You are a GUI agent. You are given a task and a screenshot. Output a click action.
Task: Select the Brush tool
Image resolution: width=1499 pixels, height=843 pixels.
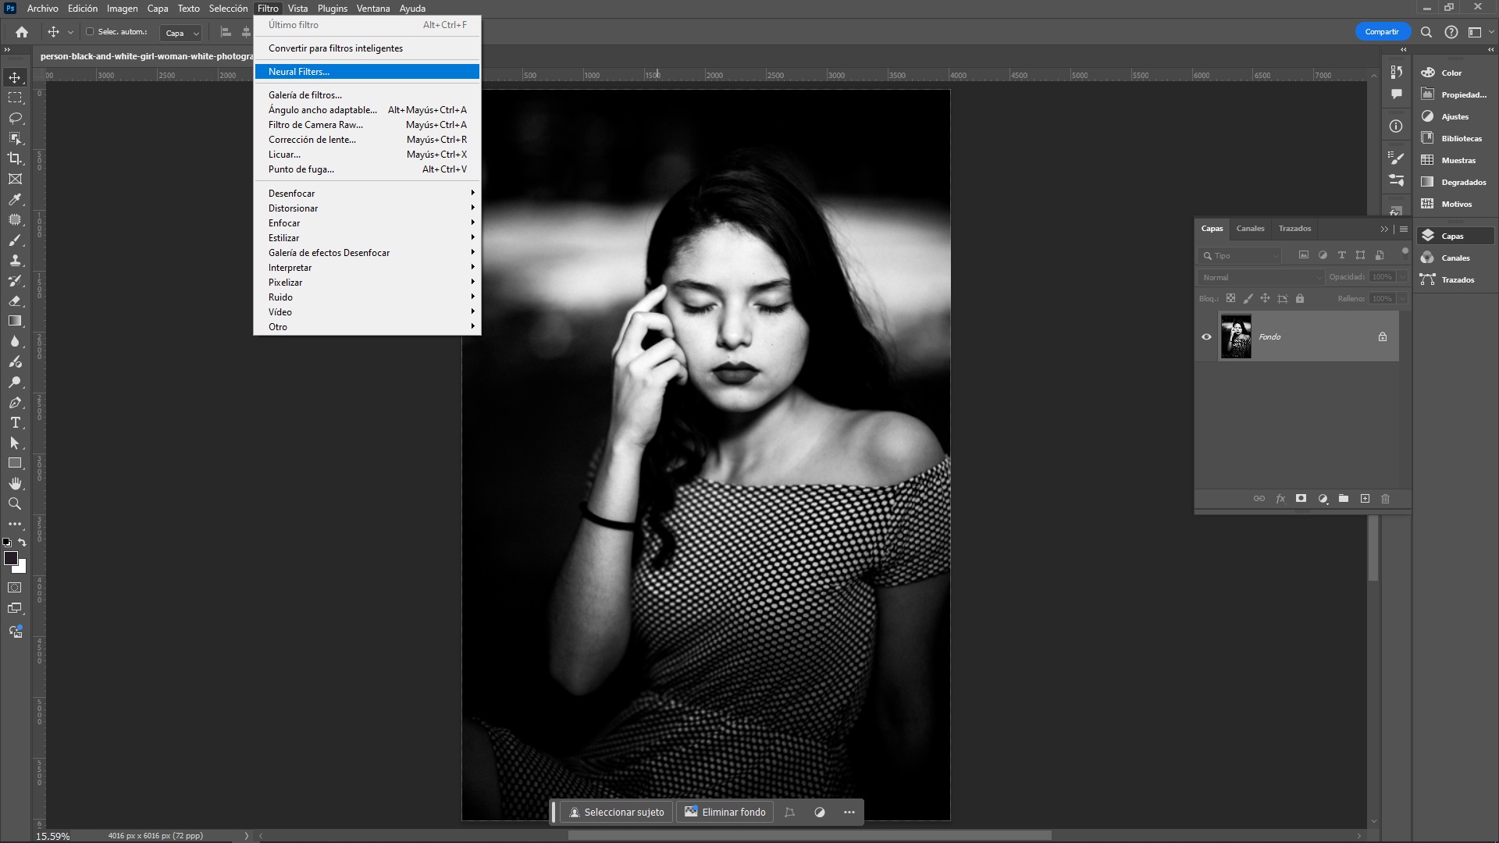[x=16, y=239]
